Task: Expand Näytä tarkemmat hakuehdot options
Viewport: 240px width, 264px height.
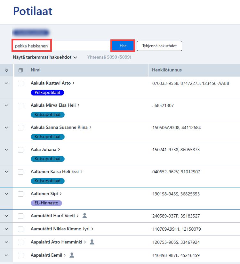Action: pos(45,57)
